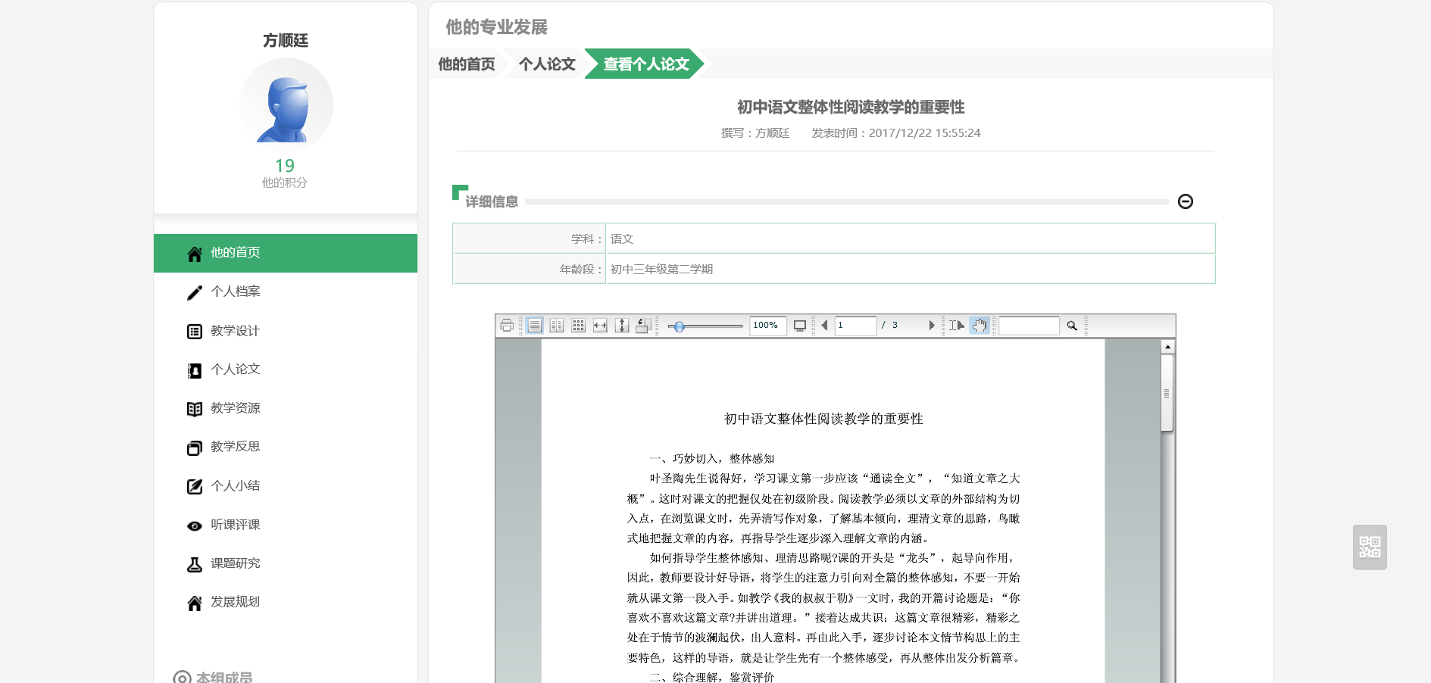The image size is (1431, 683).
Task: Open 听课评课 from the sidebar
Action: (x=235, y=525)
